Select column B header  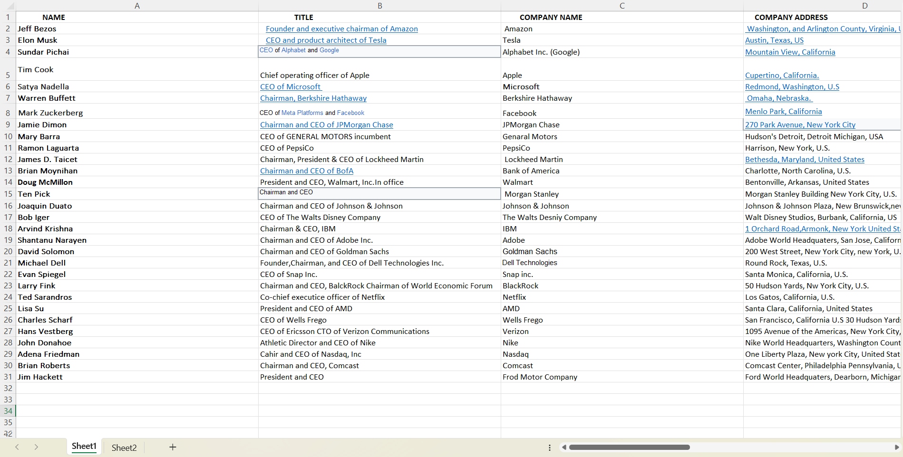[379, 6]
